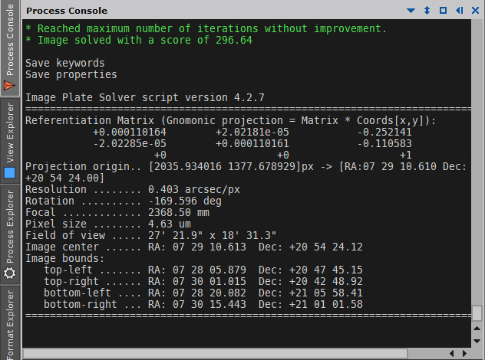Click the vertical double-arrow shade icon
Viewport: 485px width, 360px height.
click(x=428, y=11)
